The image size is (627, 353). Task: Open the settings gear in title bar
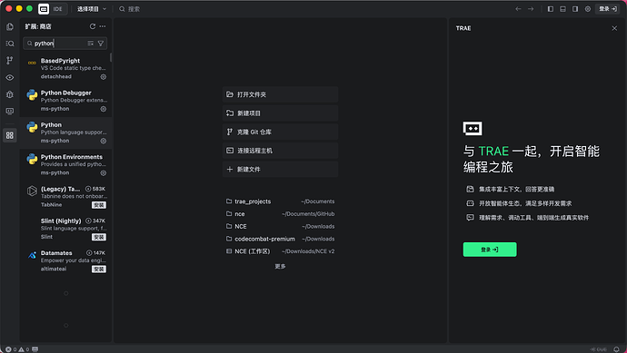[588, 9]
